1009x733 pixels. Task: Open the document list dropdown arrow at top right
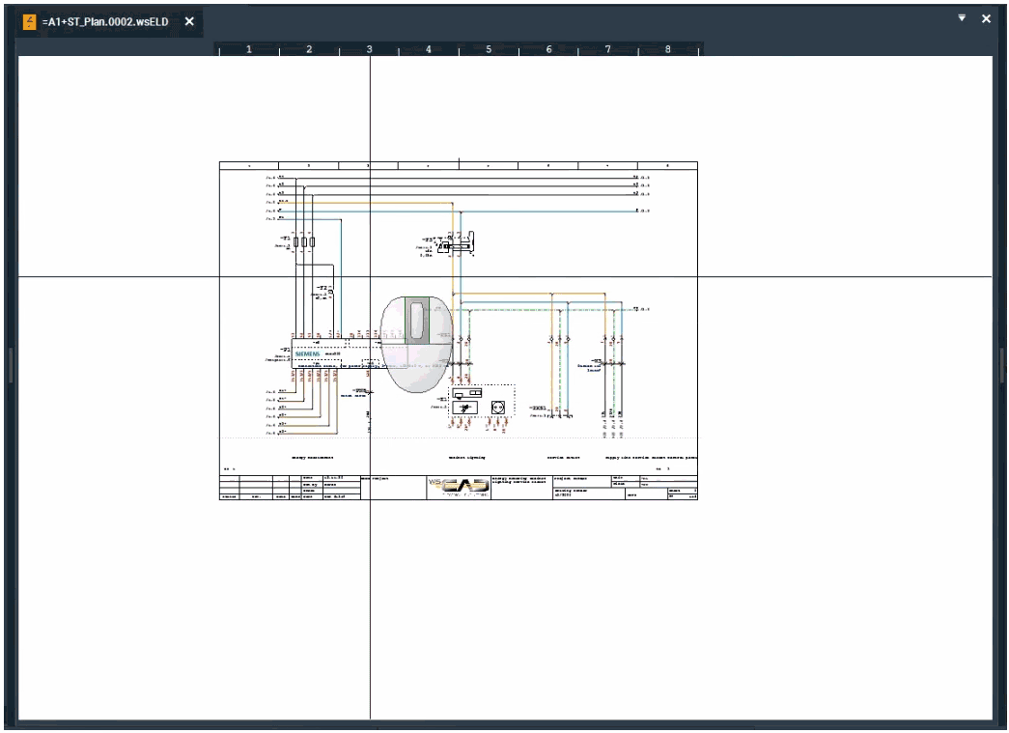962,18
